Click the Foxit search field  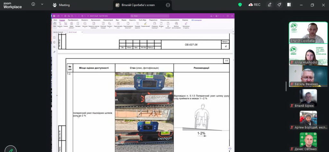[x=150, y=16]
